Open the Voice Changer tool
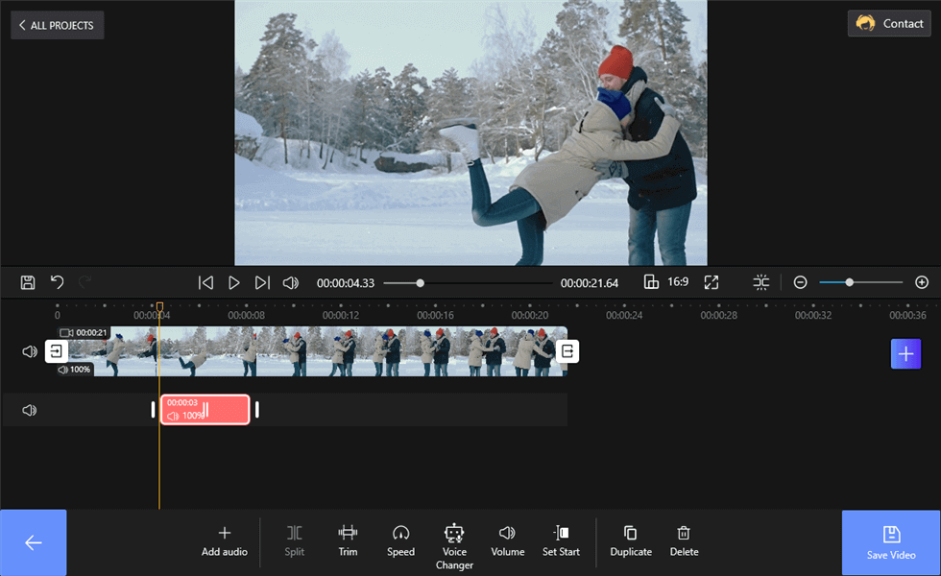Image resolution: width=941 pixels, height=576 pixels. [454, 547]
